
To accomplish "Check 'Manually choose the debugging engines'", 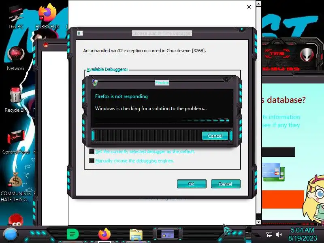I will [92, 160].
